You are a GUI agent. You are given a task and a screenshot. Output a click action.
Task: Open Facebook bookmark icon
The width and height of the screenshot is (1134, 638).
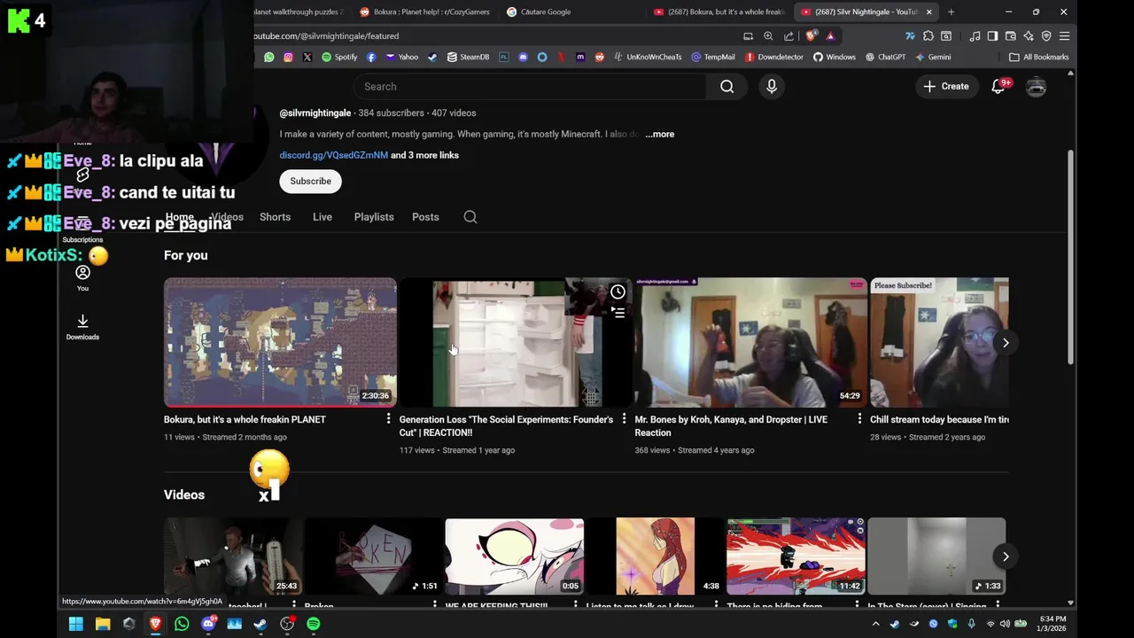click(x=370, y=57)
